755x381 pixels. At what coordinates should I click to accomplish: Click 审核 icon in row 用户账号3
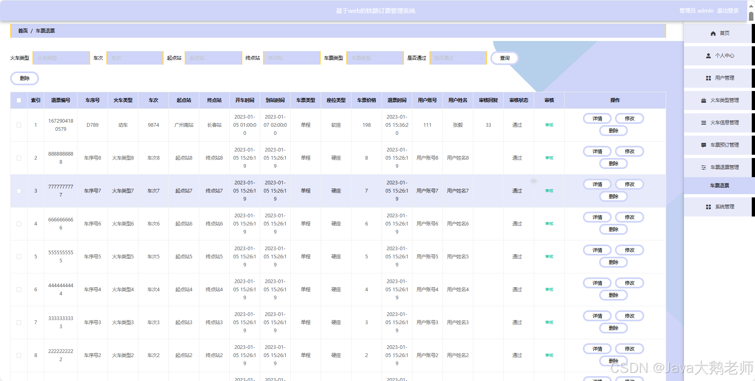pos(549,323)
